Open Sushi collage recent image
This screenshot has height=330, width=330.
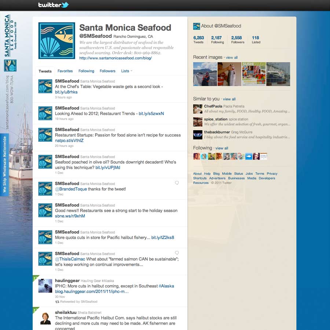point(254,74)
